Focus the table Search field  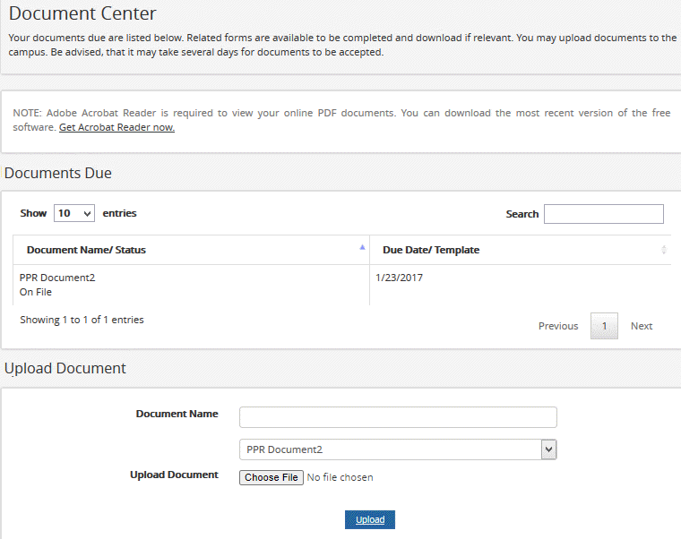click(603, 214)
